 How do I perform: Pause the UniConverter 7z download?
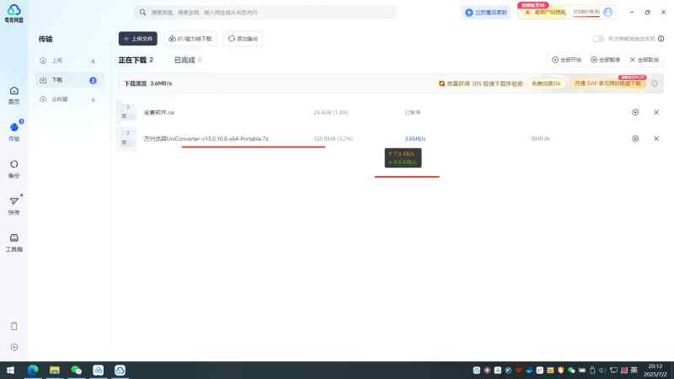(x=635, y=138)
